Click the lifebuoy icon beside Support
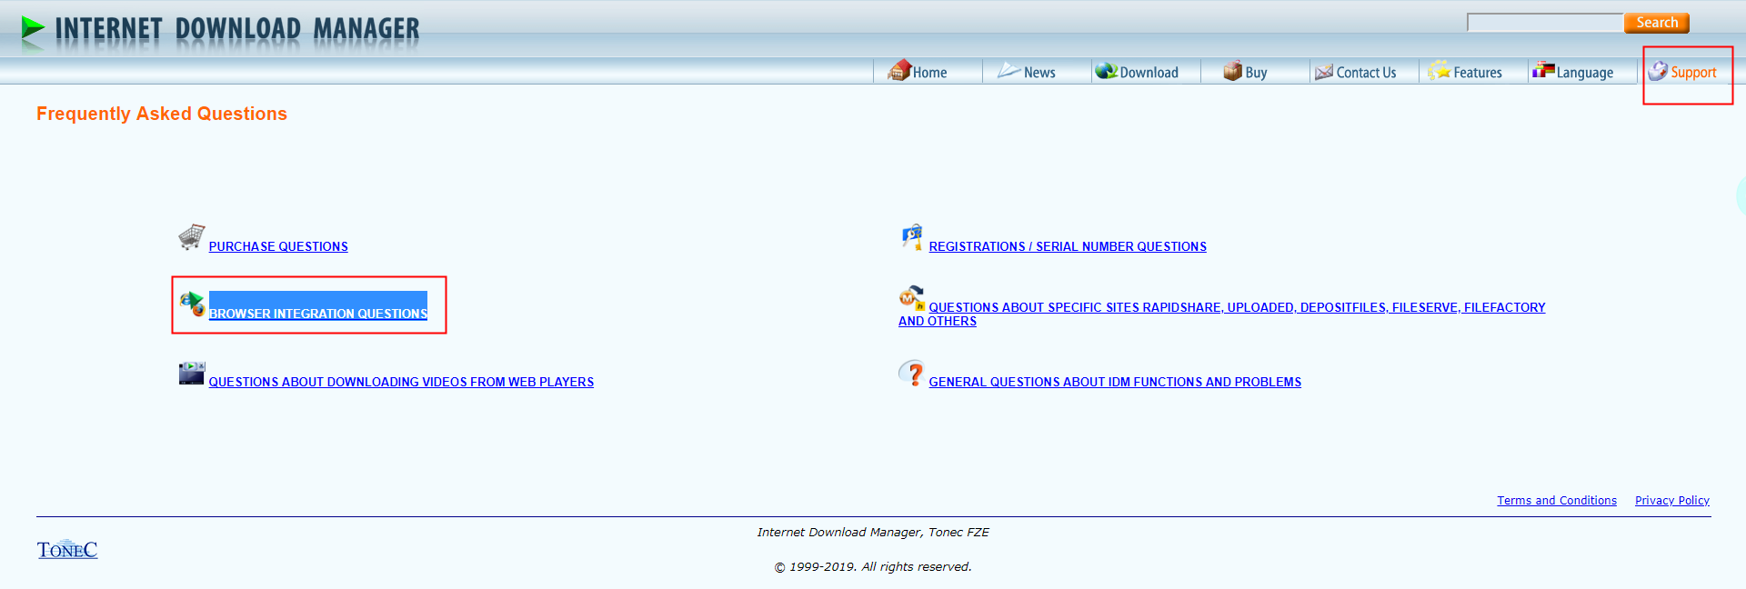The width and height of the screenshot is (1746, 589). tap(1659, 71)
